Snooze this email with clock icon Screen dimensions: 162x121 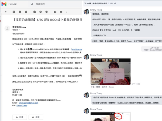40,12
